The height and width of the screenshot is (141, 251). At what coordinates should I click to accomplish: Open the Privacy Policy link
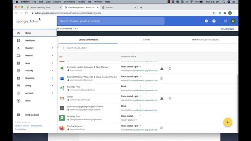click(x=20, y=129)
